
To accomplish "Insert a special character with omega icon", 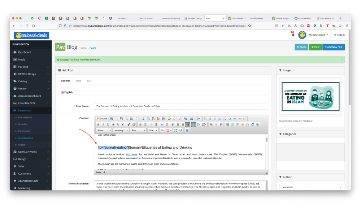I will click(248, 124).
